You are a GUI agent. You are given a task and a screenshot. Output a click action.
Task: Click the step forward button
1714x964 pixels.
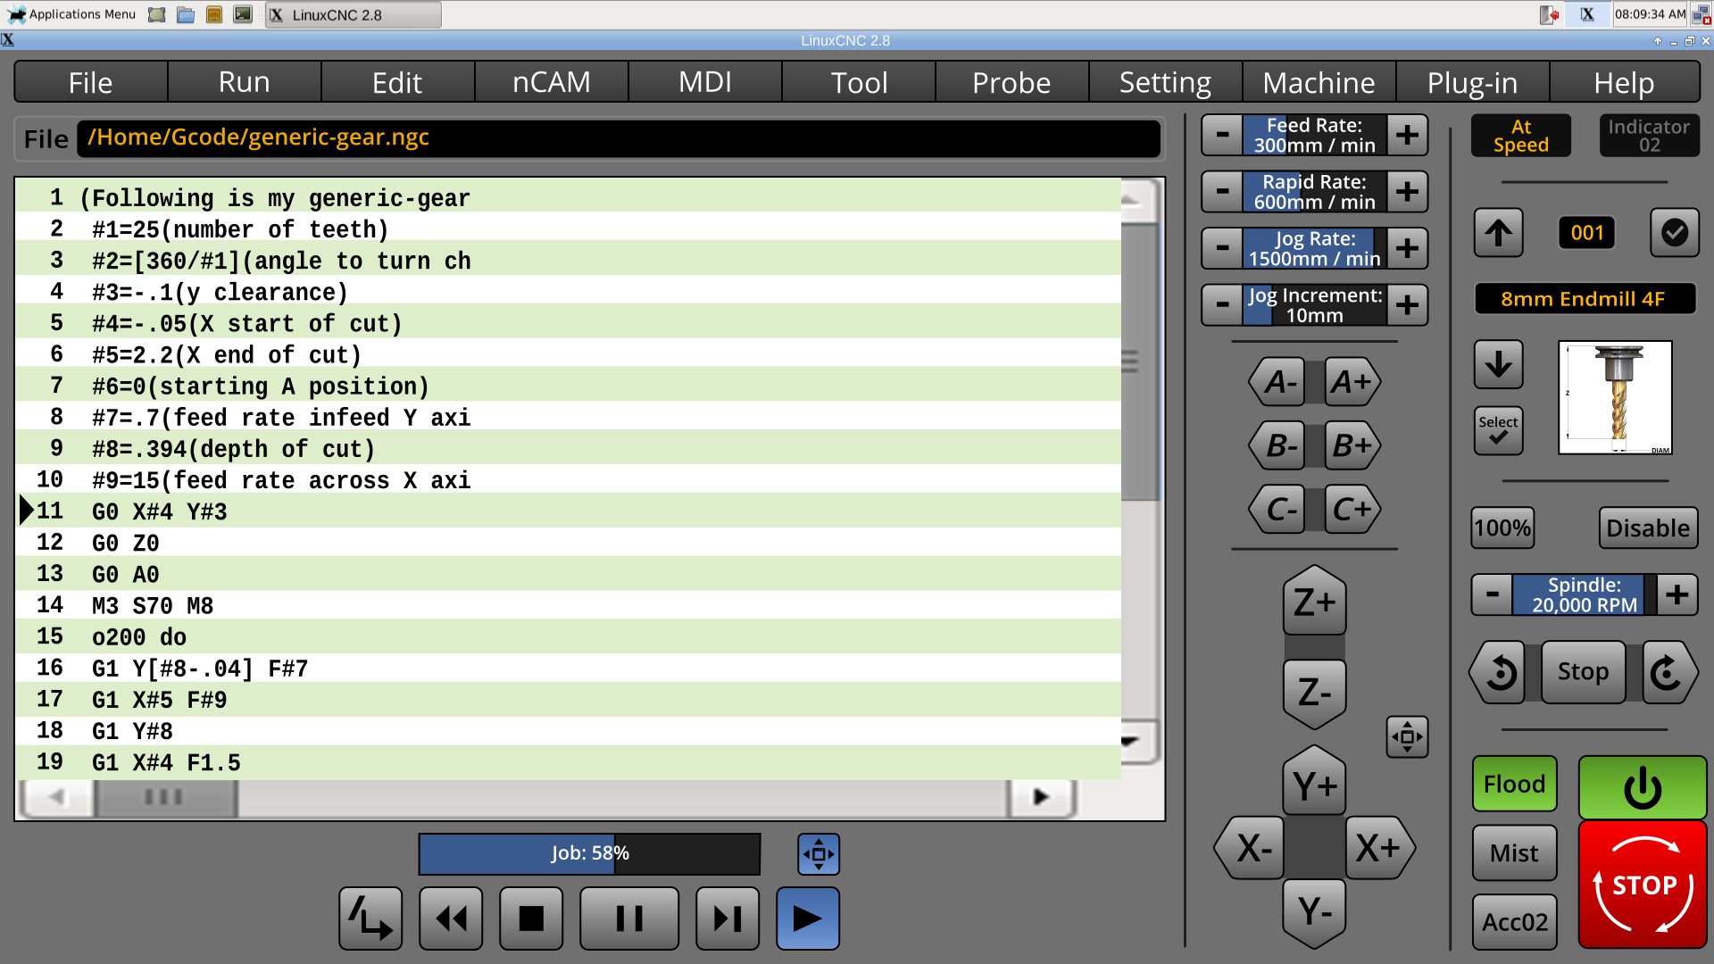[728, 918]
